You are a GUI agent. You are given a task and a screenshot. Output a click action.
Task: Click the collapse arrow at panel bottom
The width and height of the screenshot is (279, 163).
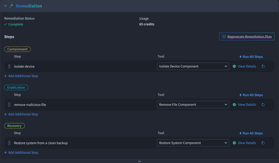point(139,161)
